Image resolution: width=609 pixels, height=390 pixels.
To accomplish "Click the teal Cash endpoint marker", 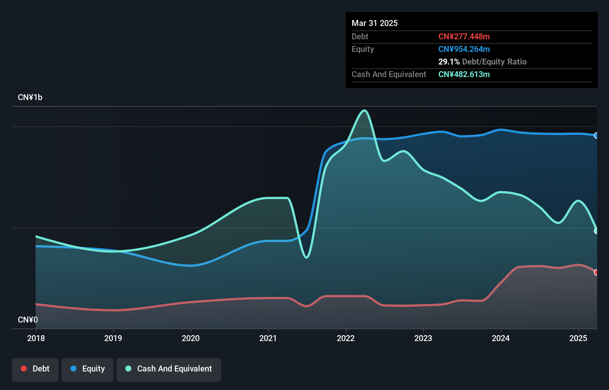I will point(596,231).
